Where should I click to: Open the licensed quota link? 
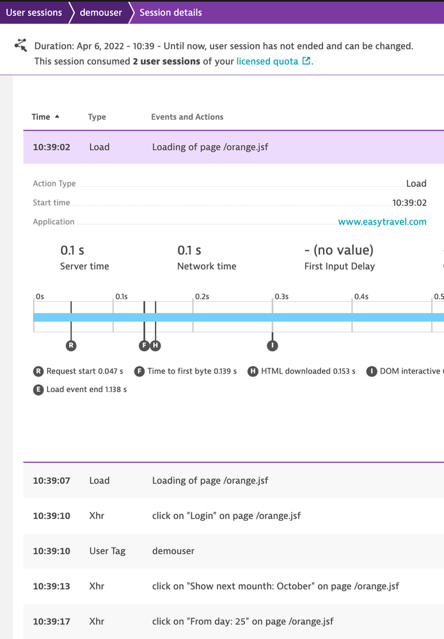(267, 61)
